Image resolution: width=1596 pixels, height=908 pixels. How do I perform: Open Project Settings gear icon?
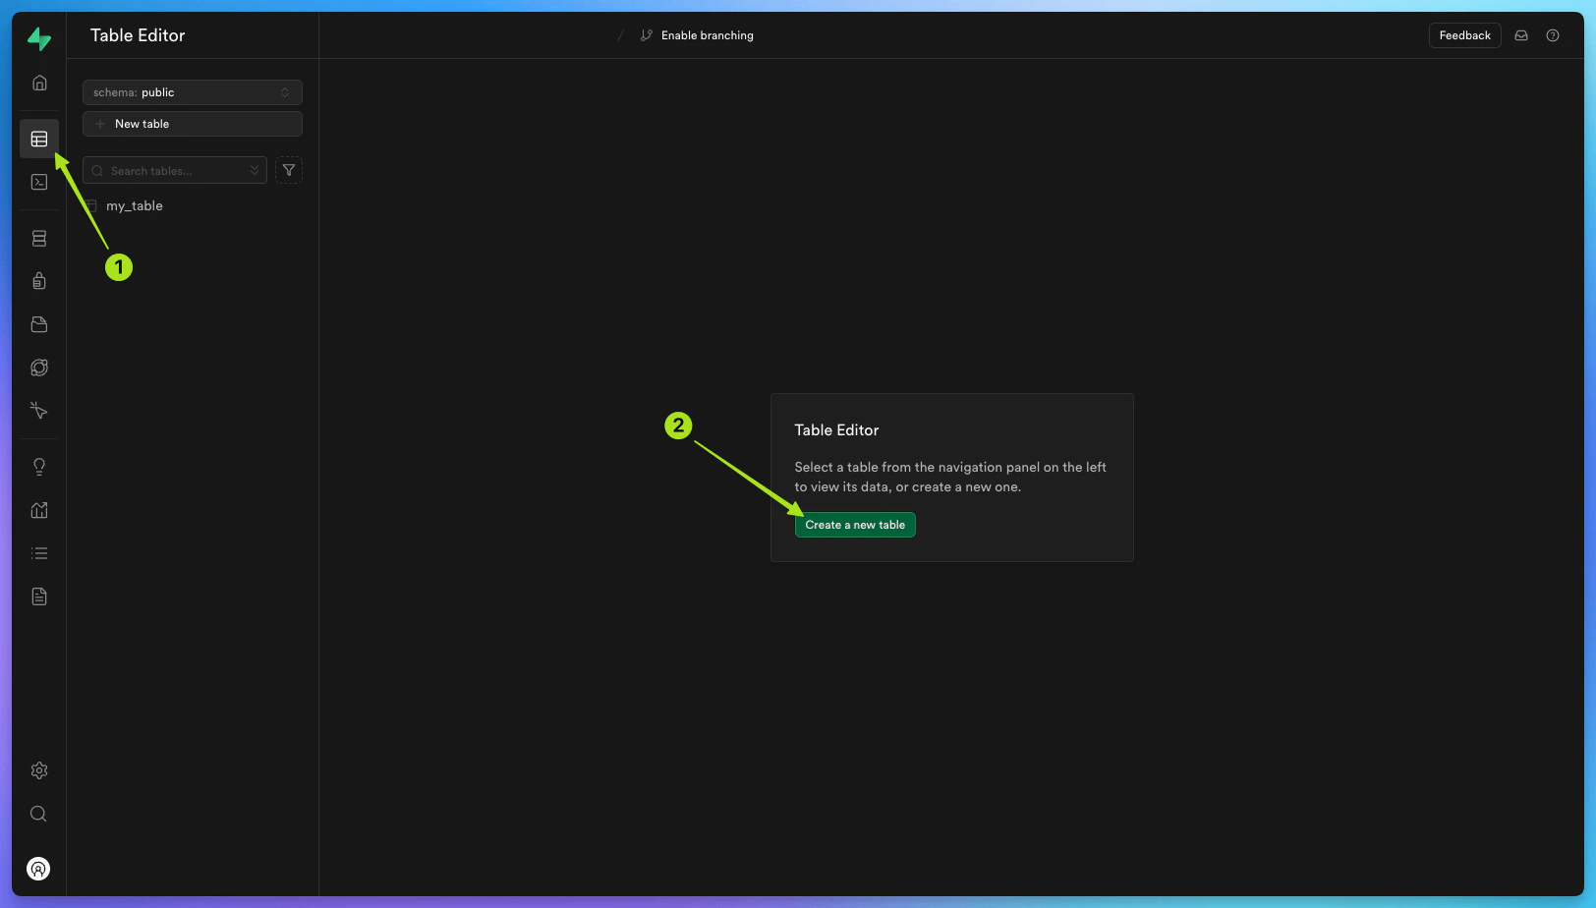point(39,770)
